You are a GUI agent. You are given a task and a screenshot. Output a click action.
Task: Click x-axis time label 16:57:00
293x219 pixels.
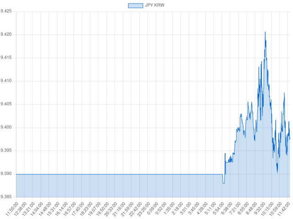click(x=70, y=209)
